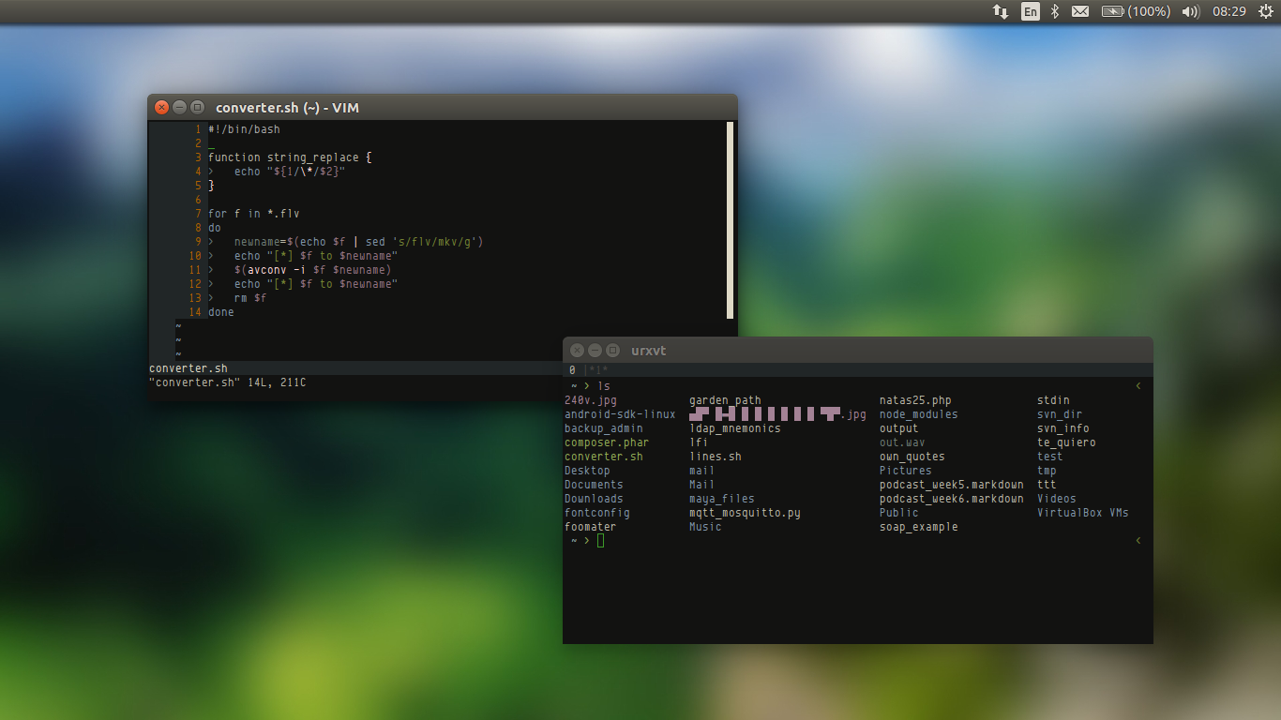Open the En keyboard layout indicator

[1031, 11]
